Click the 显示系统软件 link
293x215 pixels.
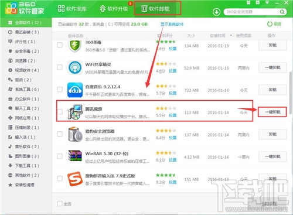click(172, 24)
